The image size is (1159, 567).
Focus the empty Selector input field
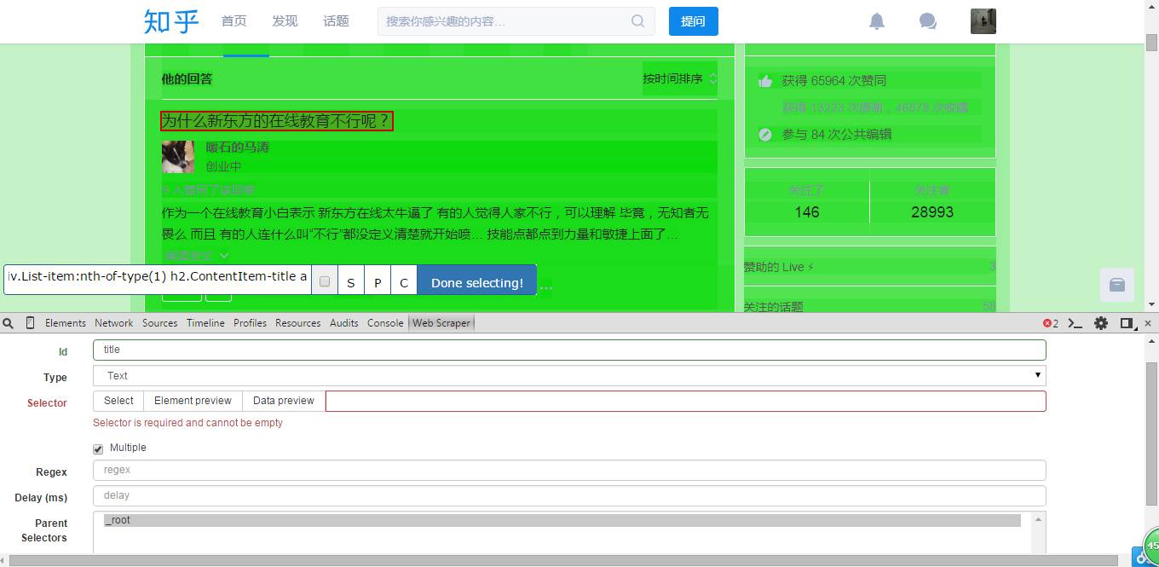(686, 401)
